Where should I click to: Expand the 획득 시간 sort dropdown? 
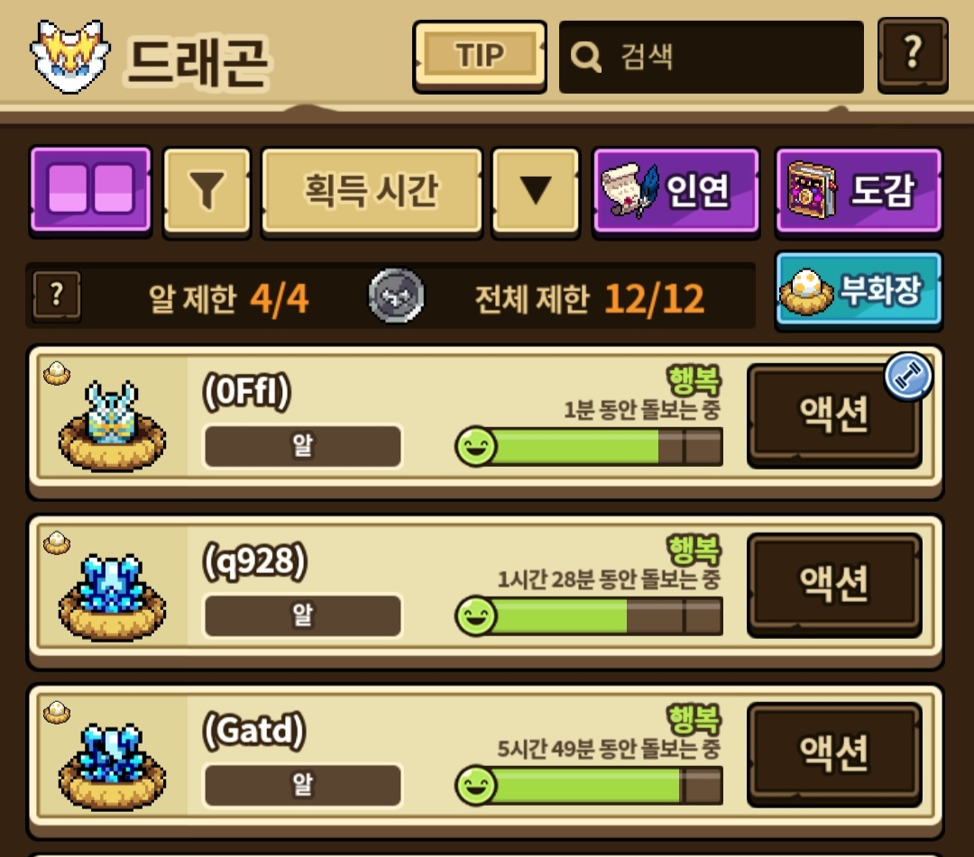tap(372, 191)
